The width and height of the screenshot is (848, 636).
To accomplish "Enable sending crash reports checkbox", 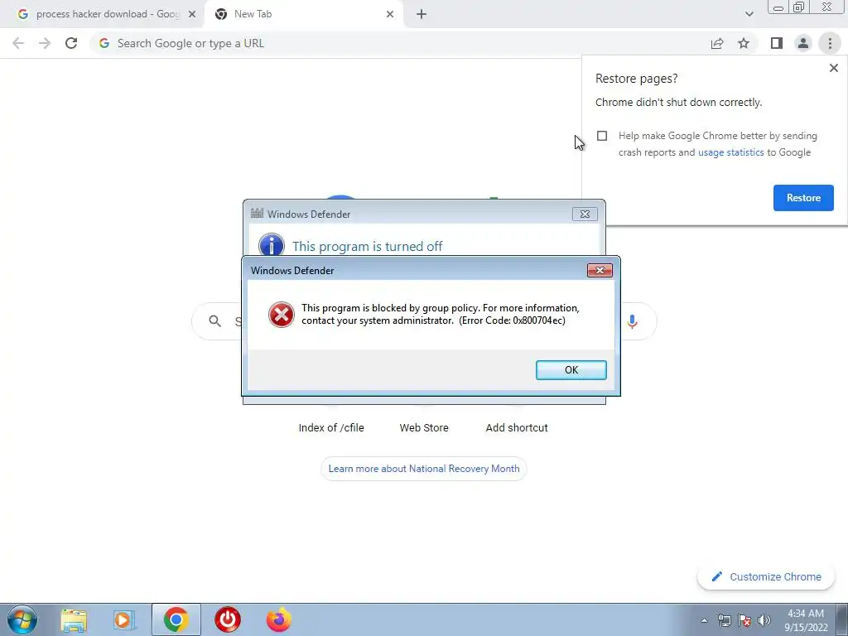I will click(x=602, y=136).
